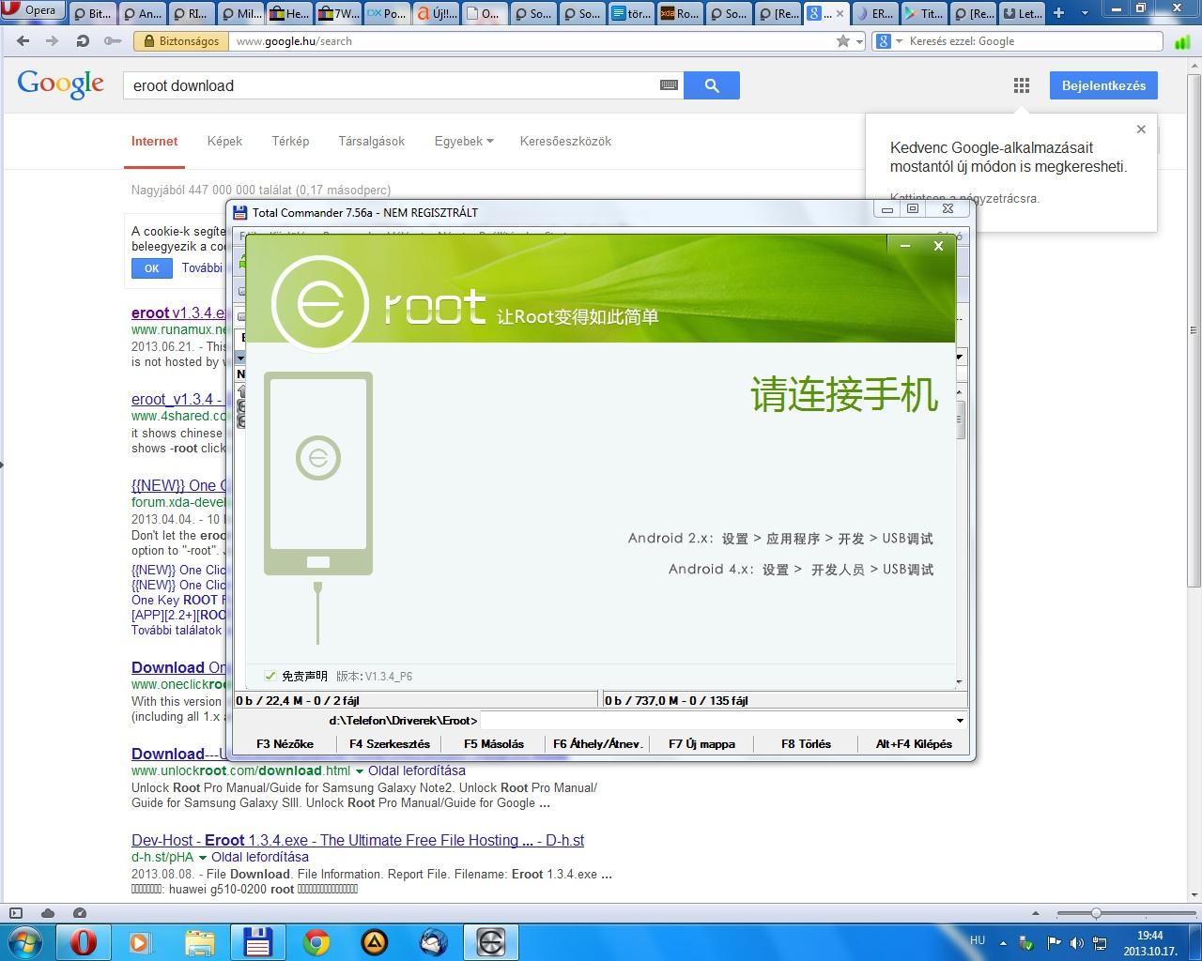
Task: Open the Dev-Host Eroot 1.3.4.exe result link
Action: (x=358, y=841)
